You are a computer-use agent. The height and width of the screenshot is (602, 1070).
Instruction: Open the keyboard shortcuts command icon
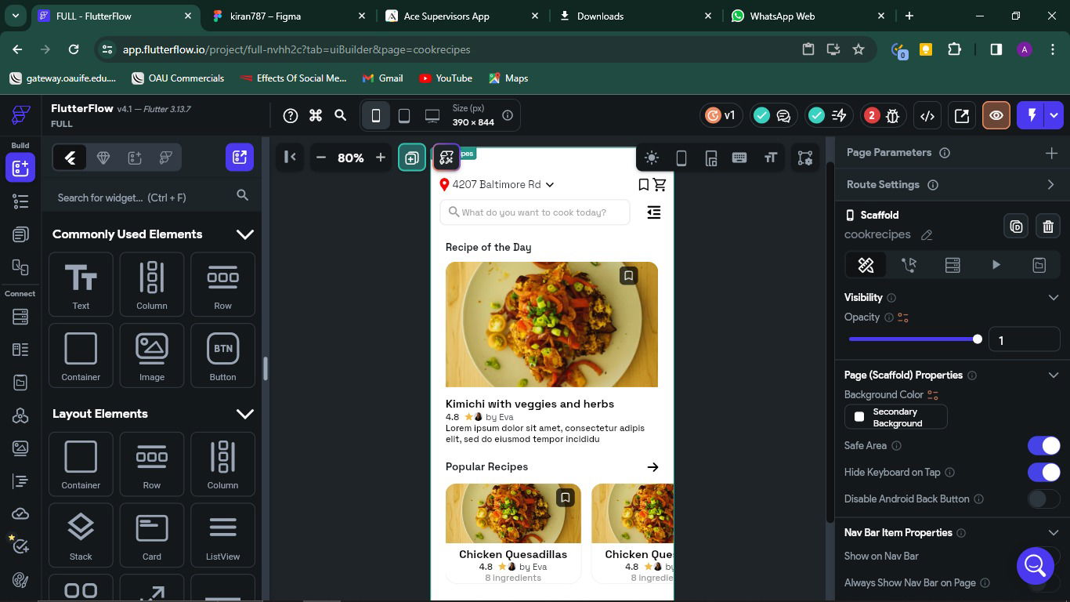point(316,116)
